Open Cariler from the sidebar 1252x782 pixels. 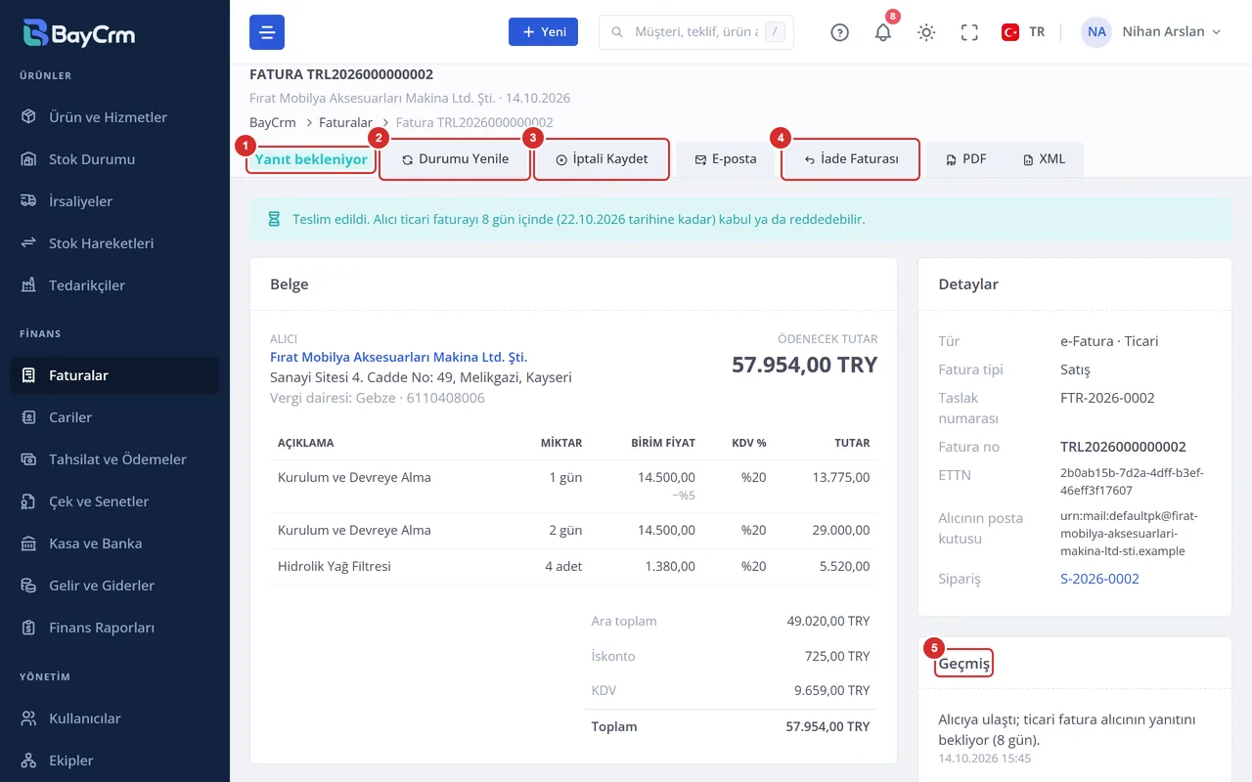click(x=114, y=417)
